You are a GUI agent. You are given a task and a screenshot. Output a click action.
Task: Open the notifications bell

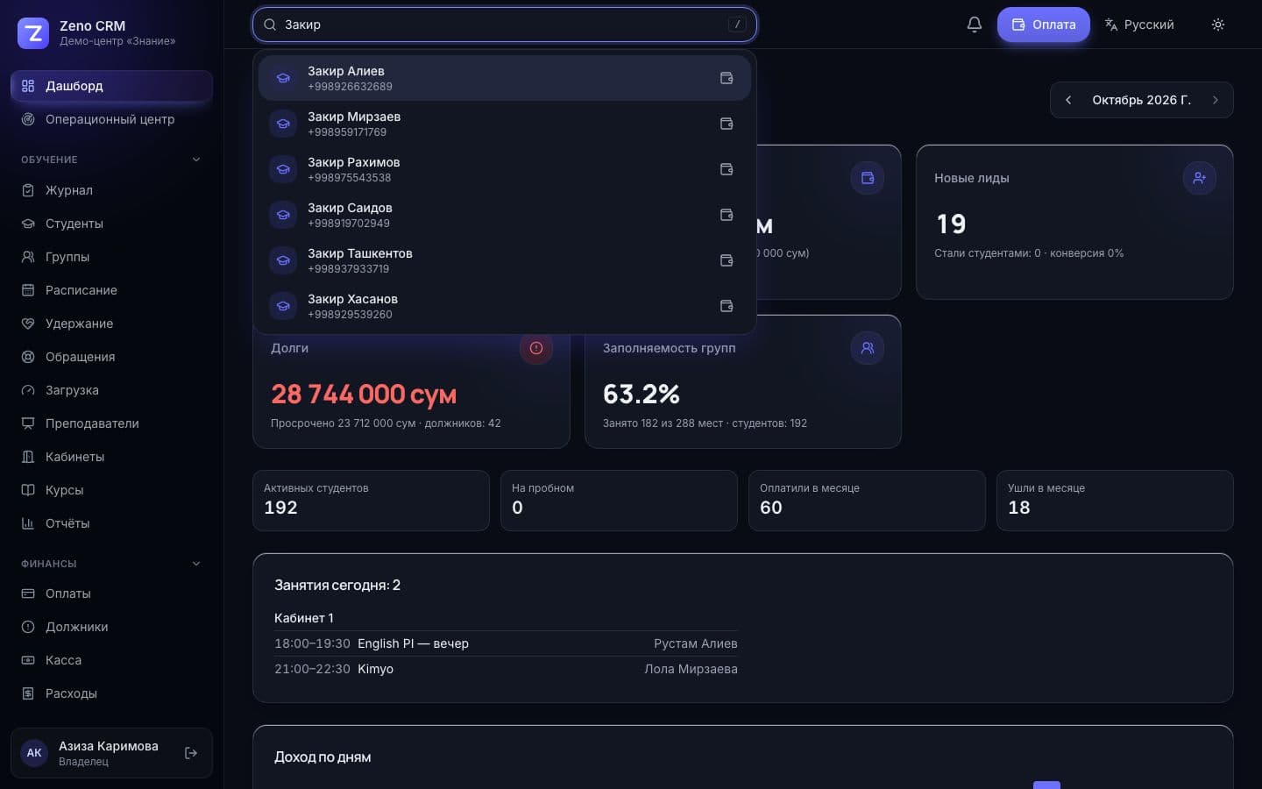(x=974, y=25)
